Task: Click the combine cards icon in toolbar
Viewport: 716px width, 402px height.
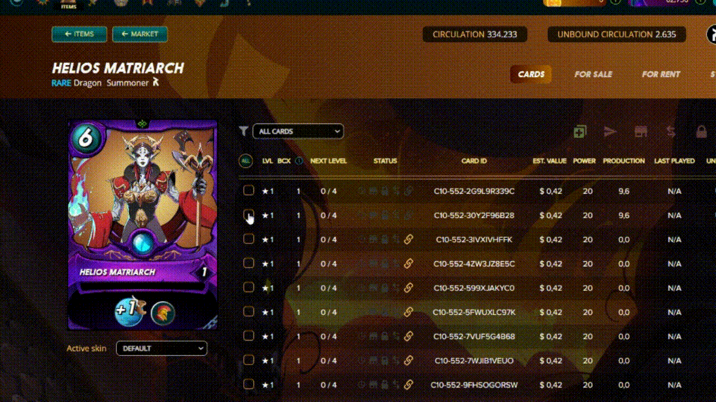Action: click(x=580, y=132)
